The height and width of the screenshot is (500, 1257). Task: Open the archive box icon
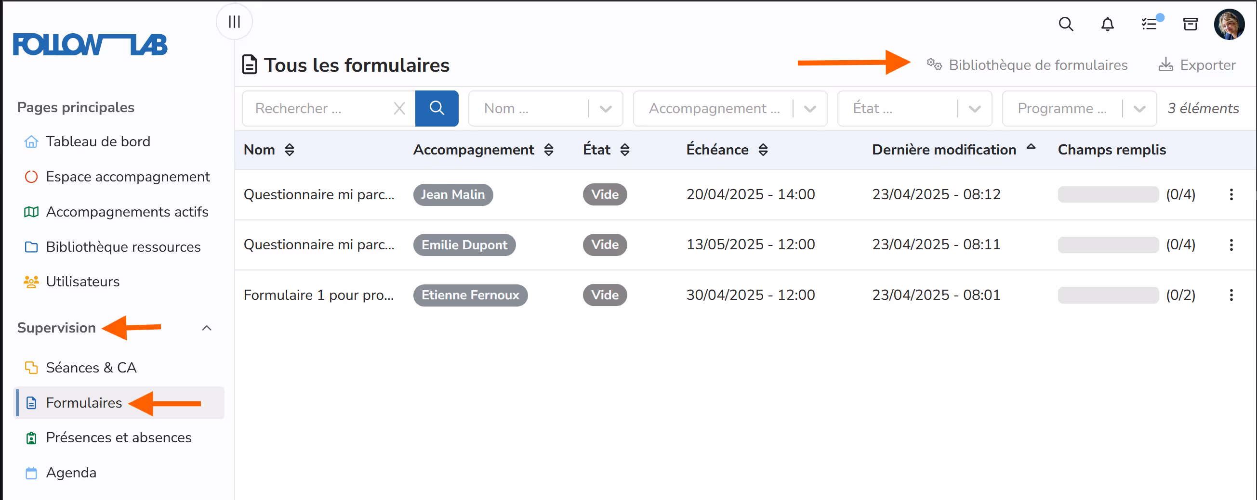(1190, 24)
